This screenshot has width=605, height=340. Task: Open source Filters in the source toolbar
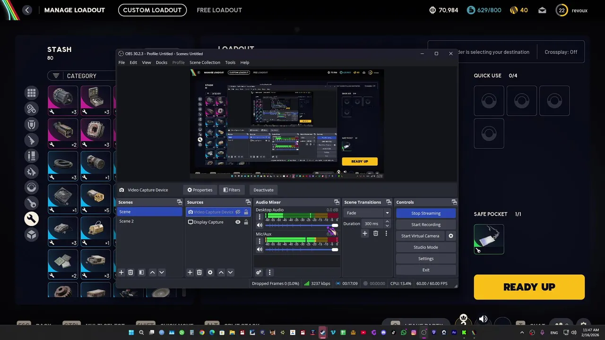point(232,190)
